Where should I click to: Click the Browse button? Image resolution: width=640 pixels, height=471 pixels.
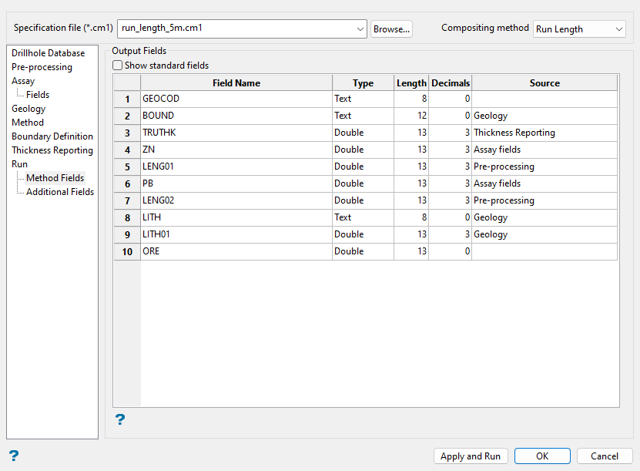click(391, 29)
